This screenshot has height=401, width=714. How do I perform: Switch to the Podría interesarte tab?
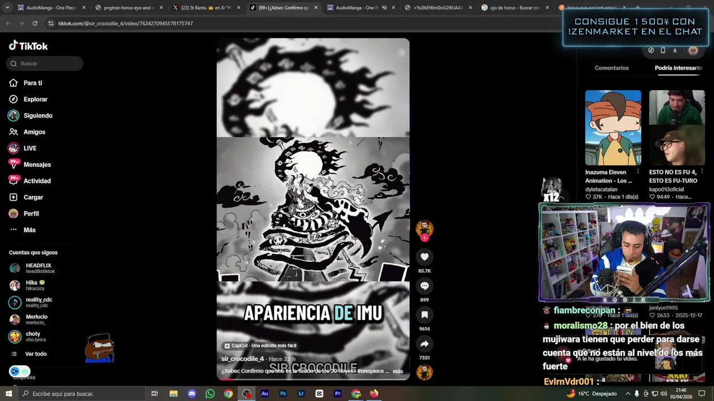point(678,68)
